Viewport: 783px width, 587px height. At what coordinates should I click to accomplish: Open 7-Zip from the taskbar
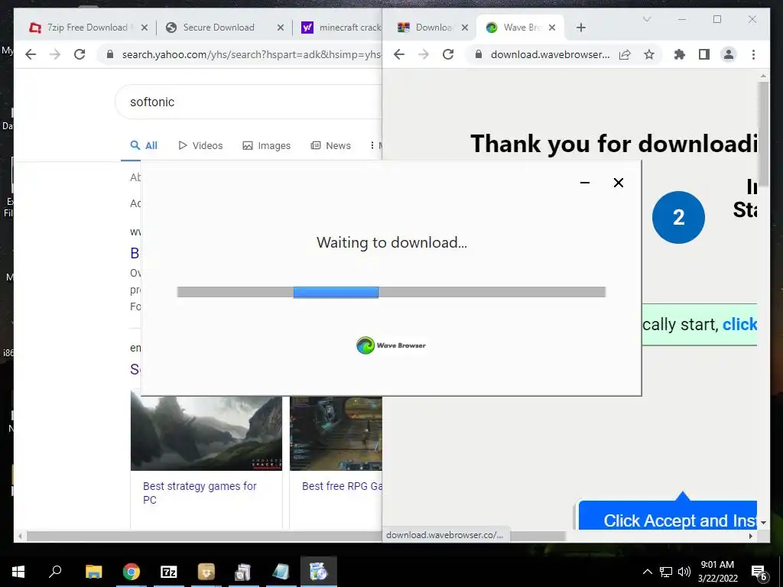point(169,572)
